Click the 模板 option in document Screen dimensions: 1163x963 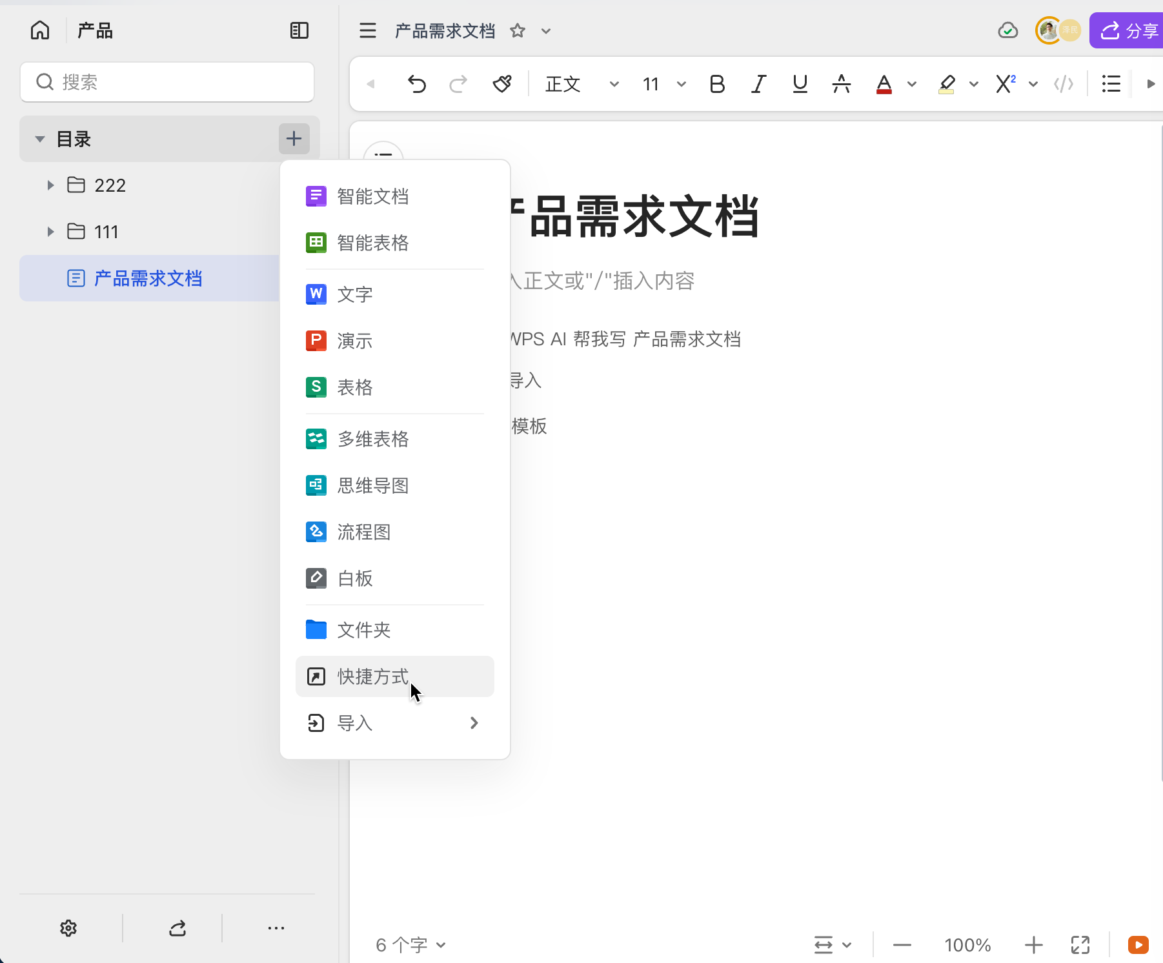click(529, 426)
